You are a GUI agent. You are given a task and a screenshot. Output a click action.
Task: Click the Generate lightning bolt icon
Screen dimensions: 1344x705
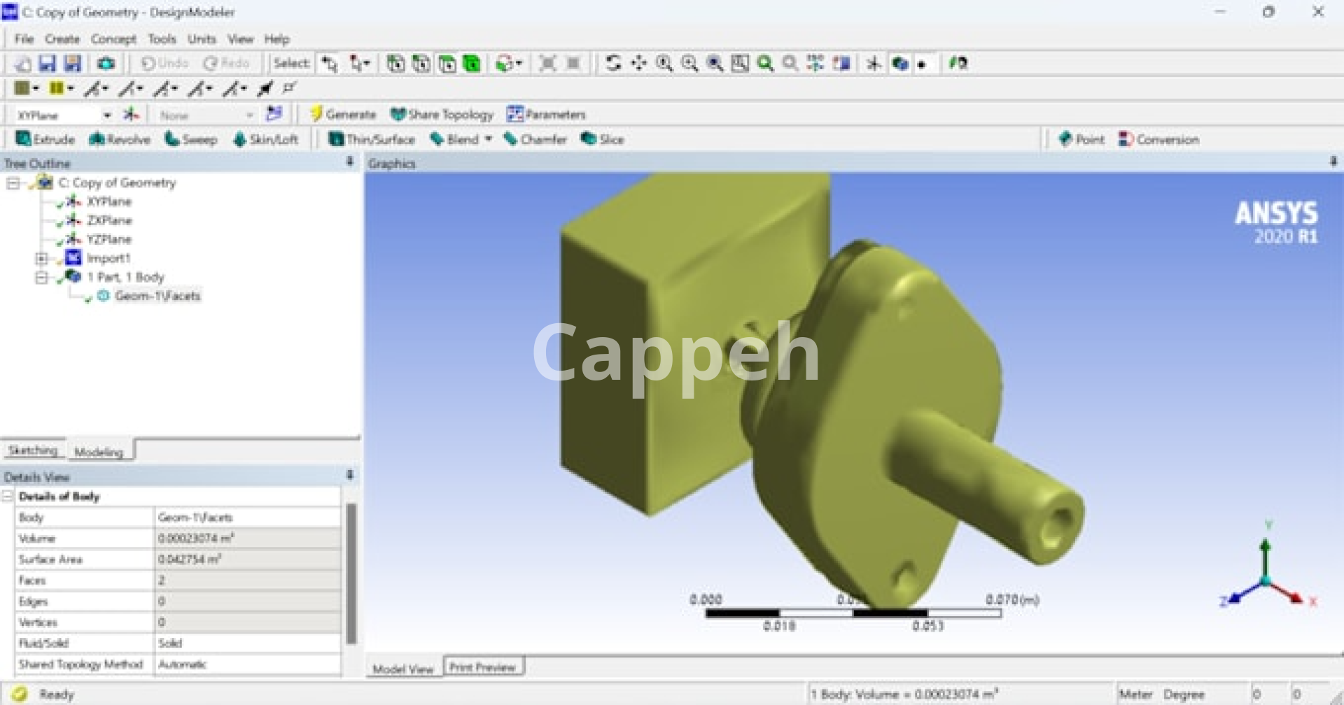(316, 114)
